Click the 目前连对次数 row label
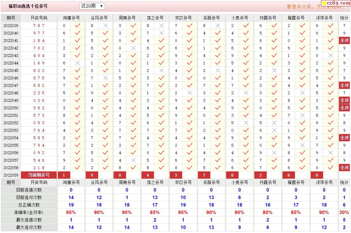 [x=29, y=198]
